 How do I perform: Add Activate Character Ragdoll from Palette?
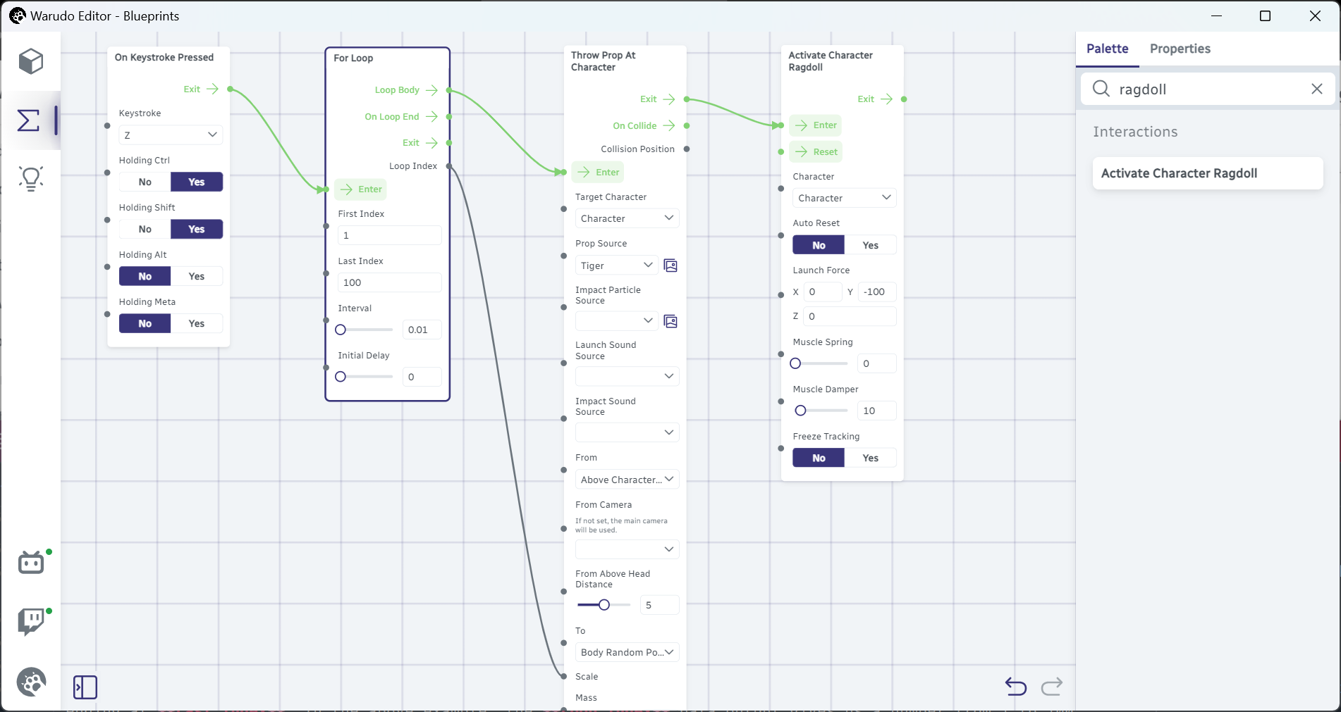pos(1207,173)
